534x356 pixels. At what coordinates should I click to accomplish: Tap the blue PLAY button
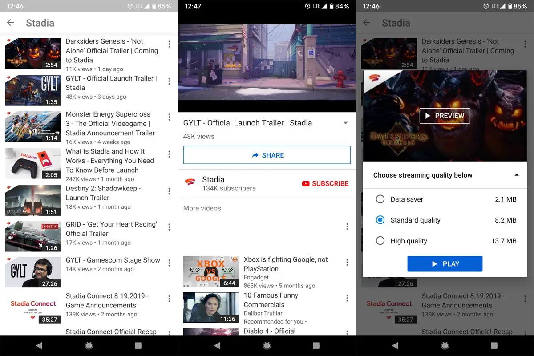445,264
